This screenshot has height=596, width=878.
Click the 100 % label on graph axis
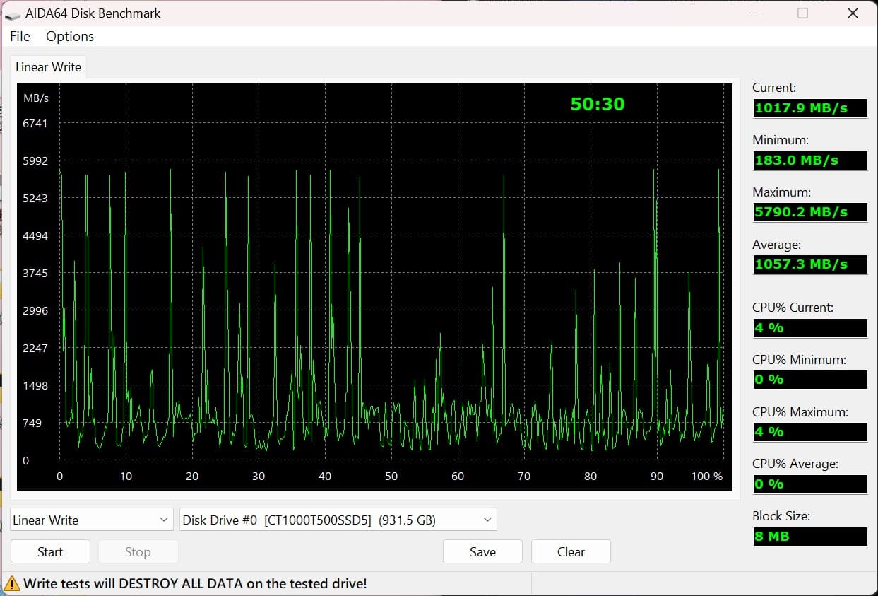707,476
